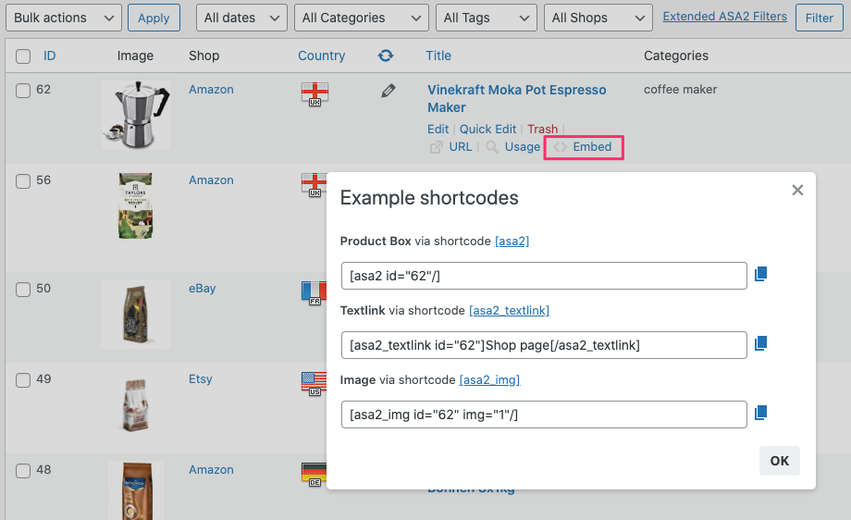Select checkbox for product ID 48
Screen dimensions: 851x520
(23, 471)
